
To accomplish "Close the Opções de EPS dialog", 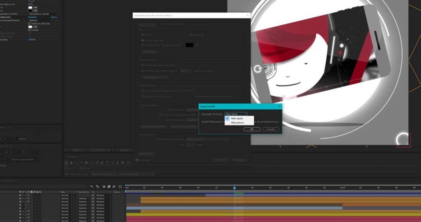I will [x=279, y=106].
